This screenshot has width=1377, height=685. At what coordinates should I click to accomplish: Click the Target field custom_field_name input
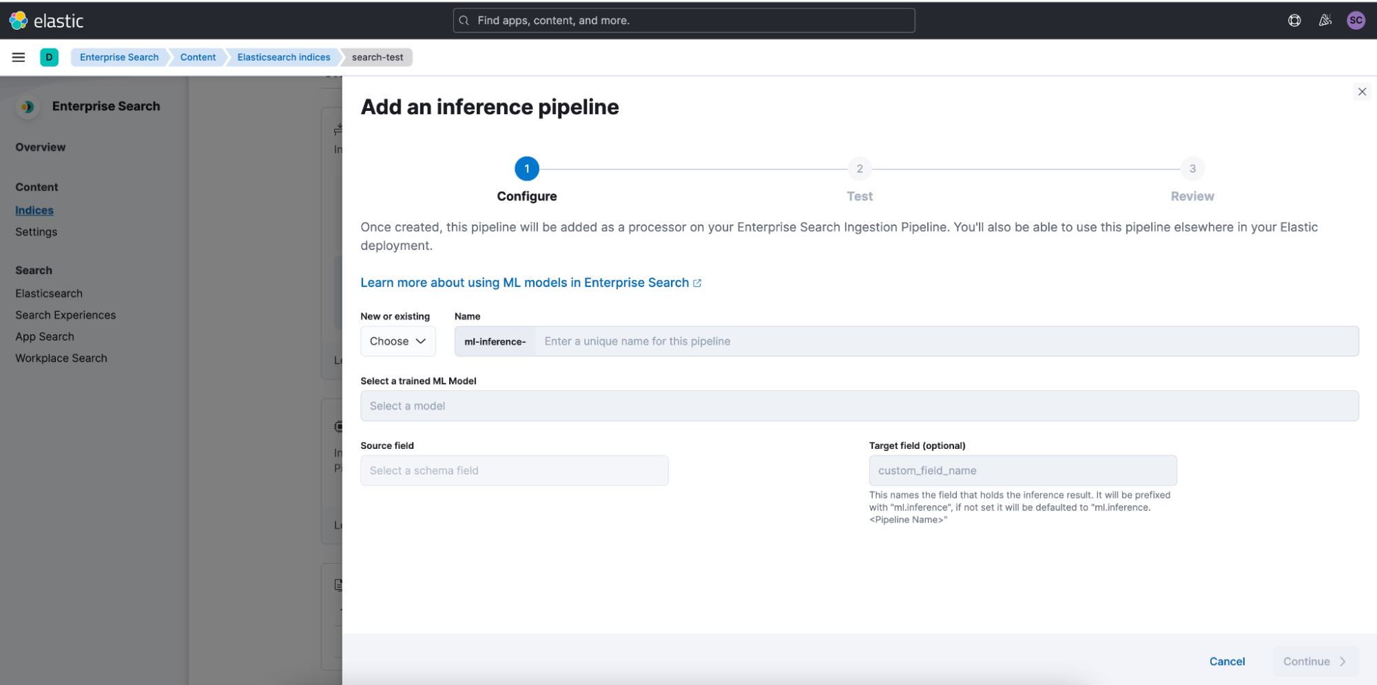coord(1023,471)
